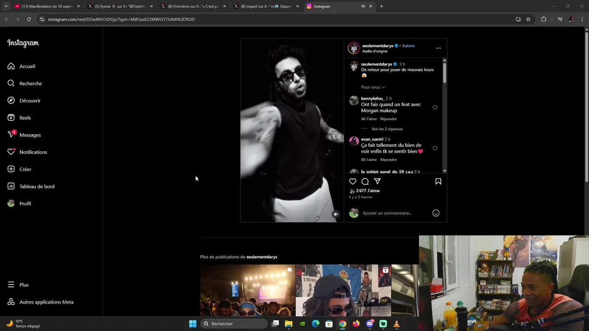The height and width of the screenshot is (331, 589).
Task: Open seulementdarys link under Plus de publications
Action: (x=262, y=257)
